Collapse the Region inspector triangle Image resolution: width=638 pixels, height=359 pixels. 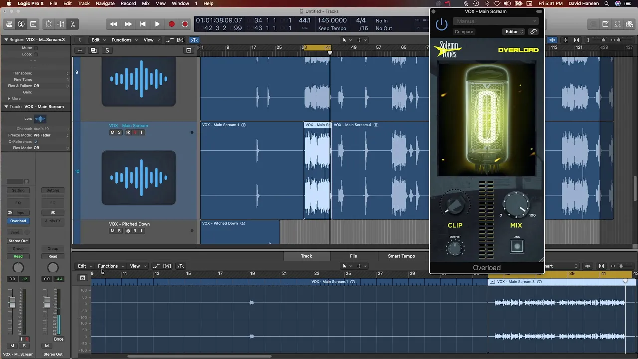[6, 39]
